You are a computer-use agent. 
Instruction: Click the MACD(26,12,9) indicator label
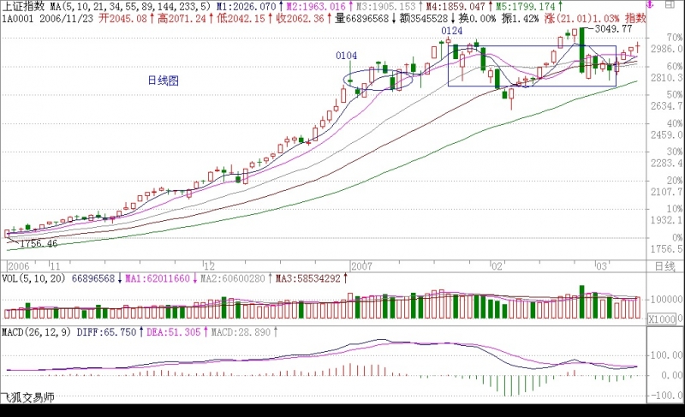(x=36, y=331)
